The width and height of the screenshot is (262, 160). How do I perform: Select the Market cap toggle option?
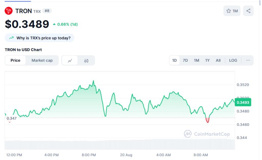(42, 60)
